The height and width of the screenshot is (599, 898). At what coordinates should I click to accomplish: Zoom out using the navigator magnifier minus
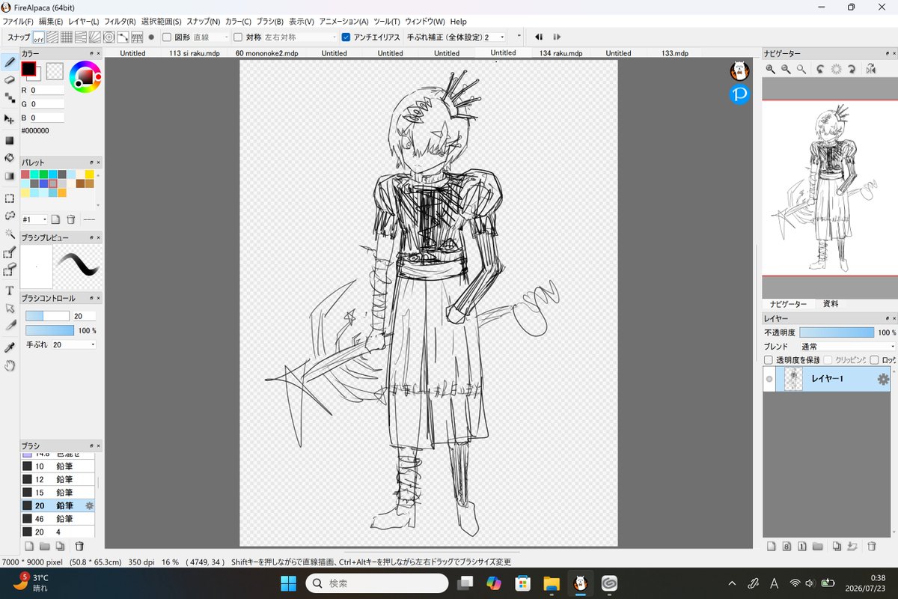(x=786, y=69)
